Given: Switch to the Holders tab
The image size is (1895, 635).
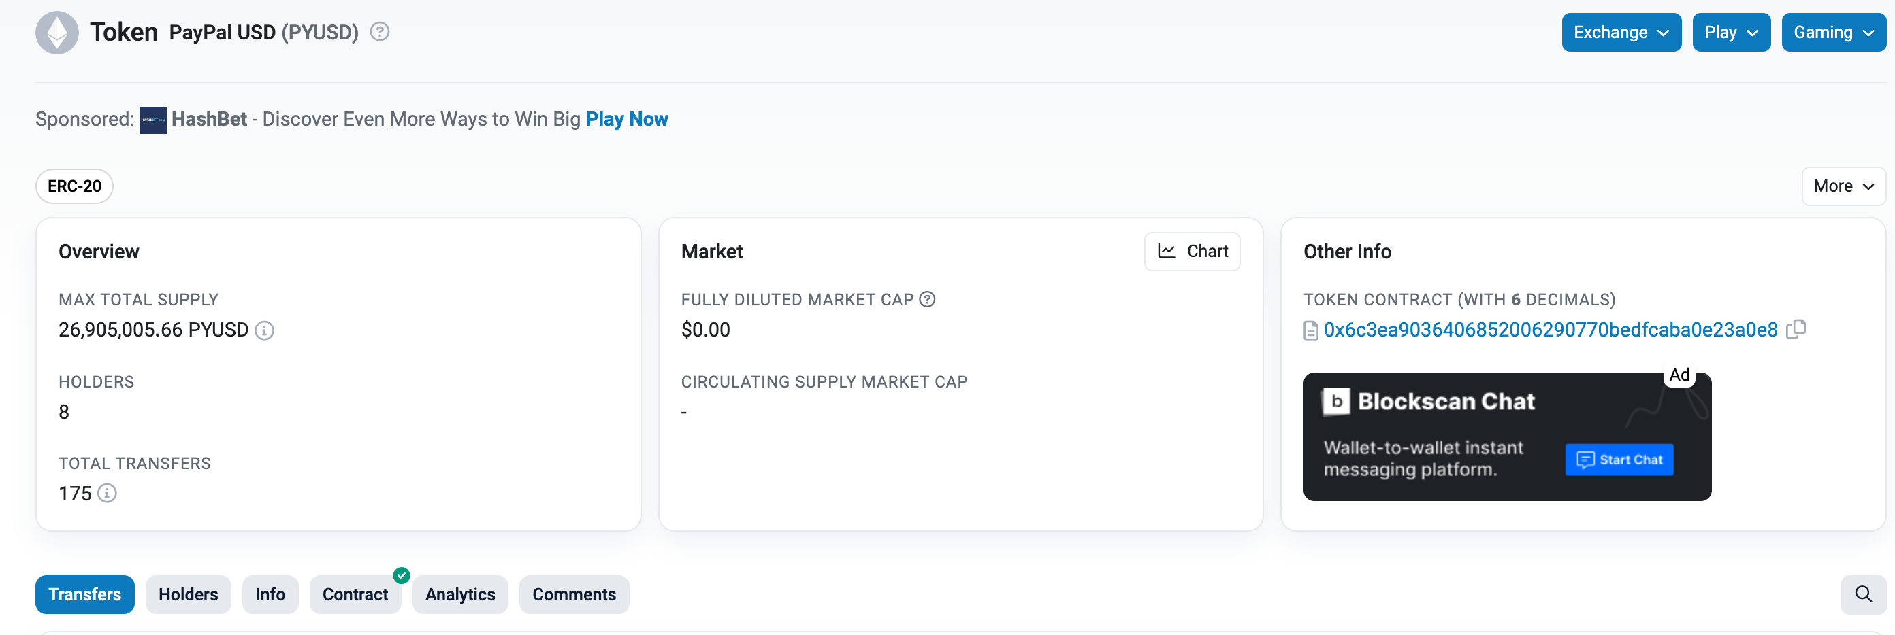Looking at the screenshot, I should tap(189, 594).
